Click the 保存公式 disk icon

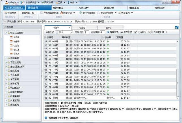[122, 32]
